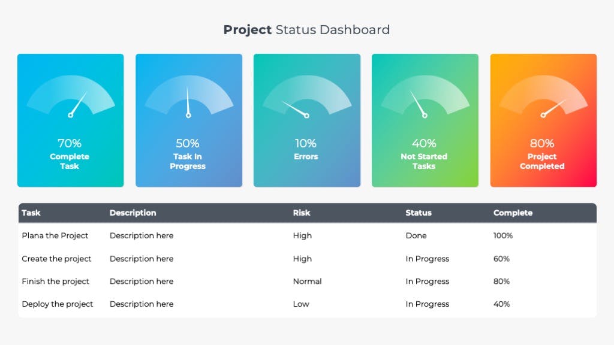This screenshot has height=345, width=614.
Task: Sort by the Risk column header
Action: [302, 213]
